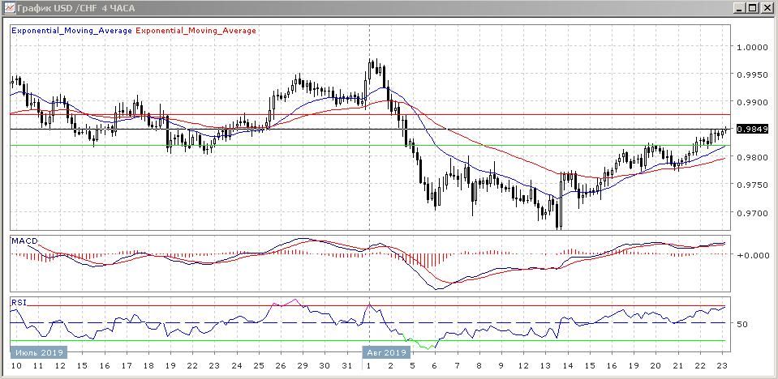Click date label 17 on the time axis
This screenshot has width=778, height=379.
point(127,366)
